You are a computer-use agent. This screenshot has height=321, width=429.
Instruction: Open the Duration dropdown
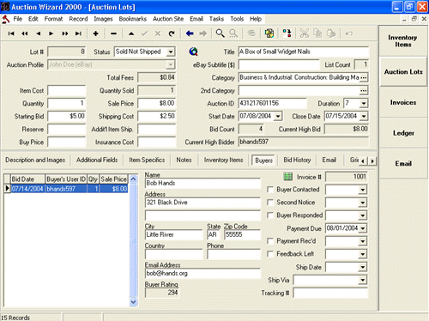[x=363, y=103]
